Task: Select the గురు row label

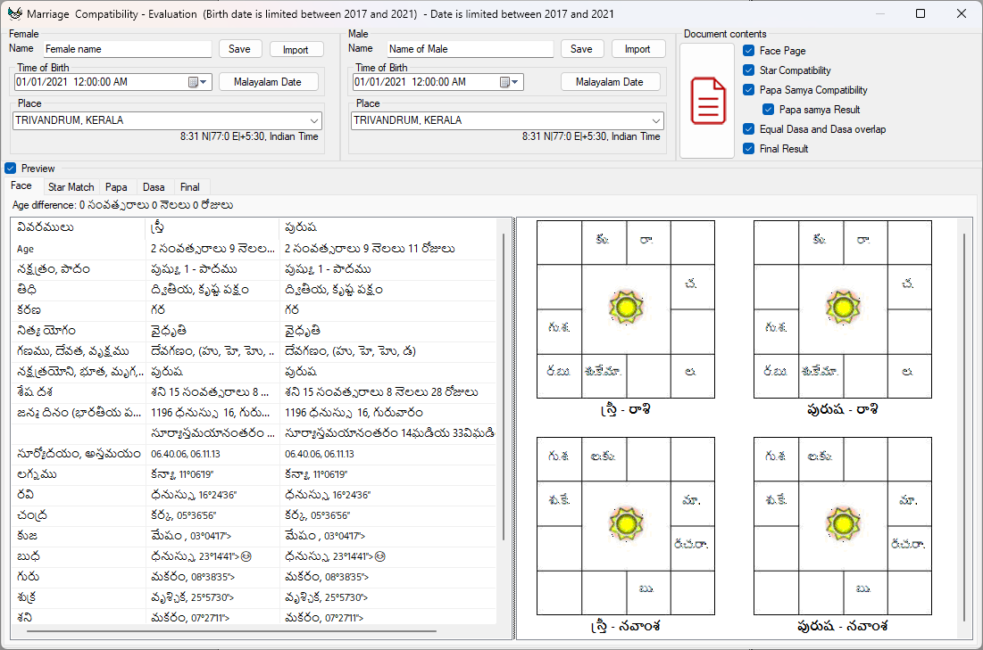Action: 29,577
